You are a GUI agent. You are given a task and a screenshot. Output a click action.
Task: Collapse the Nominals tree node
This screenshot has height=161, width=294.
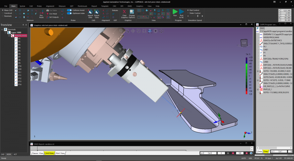2,29
